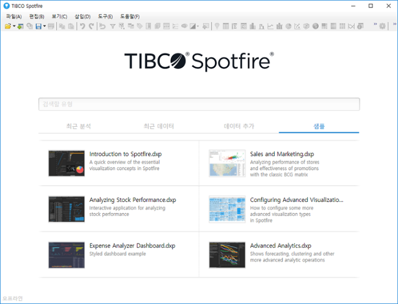Click the Add Data Tables icon
Image resolution: width=398 pixels, height=304 pixels.
(20, 26)
